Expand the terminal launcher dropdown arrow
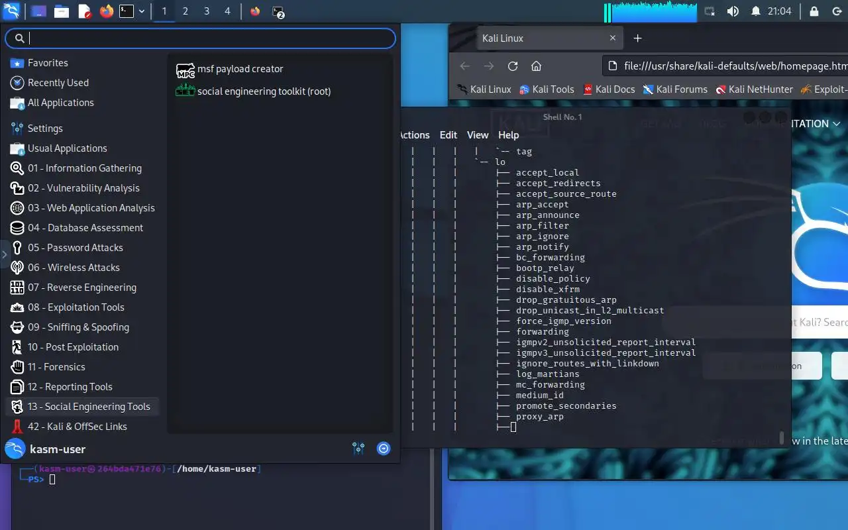Viewport: 848px width, 530px height. [142, 11]
